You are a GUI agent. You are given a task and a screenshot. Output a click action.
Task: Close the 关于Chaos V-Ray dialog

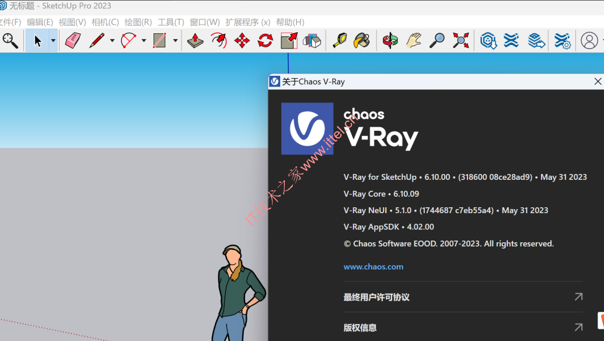point(598,81)
